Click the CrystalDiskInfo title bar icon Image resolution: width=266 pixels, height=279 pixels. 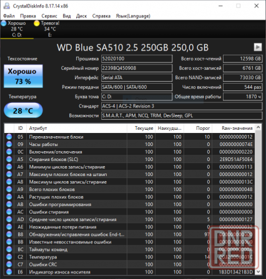[x=7, y=6]
